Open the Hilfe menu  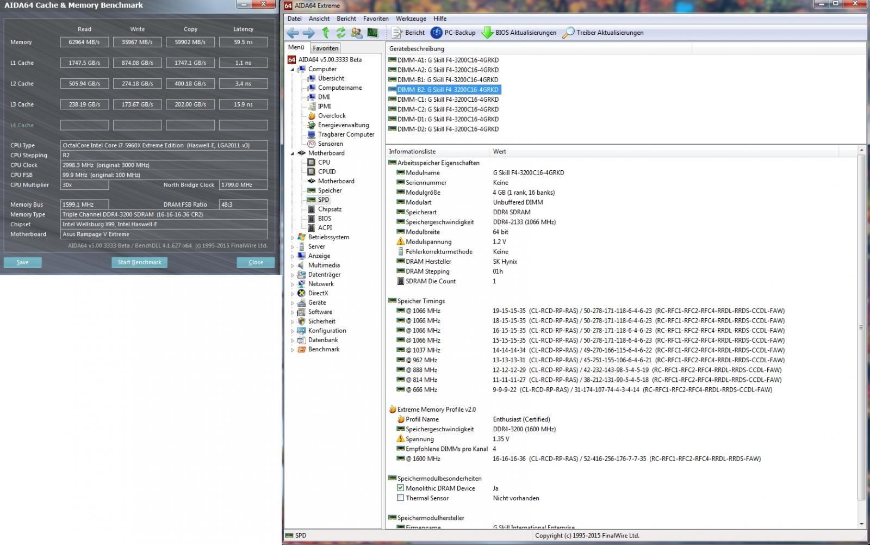point(440,18)
